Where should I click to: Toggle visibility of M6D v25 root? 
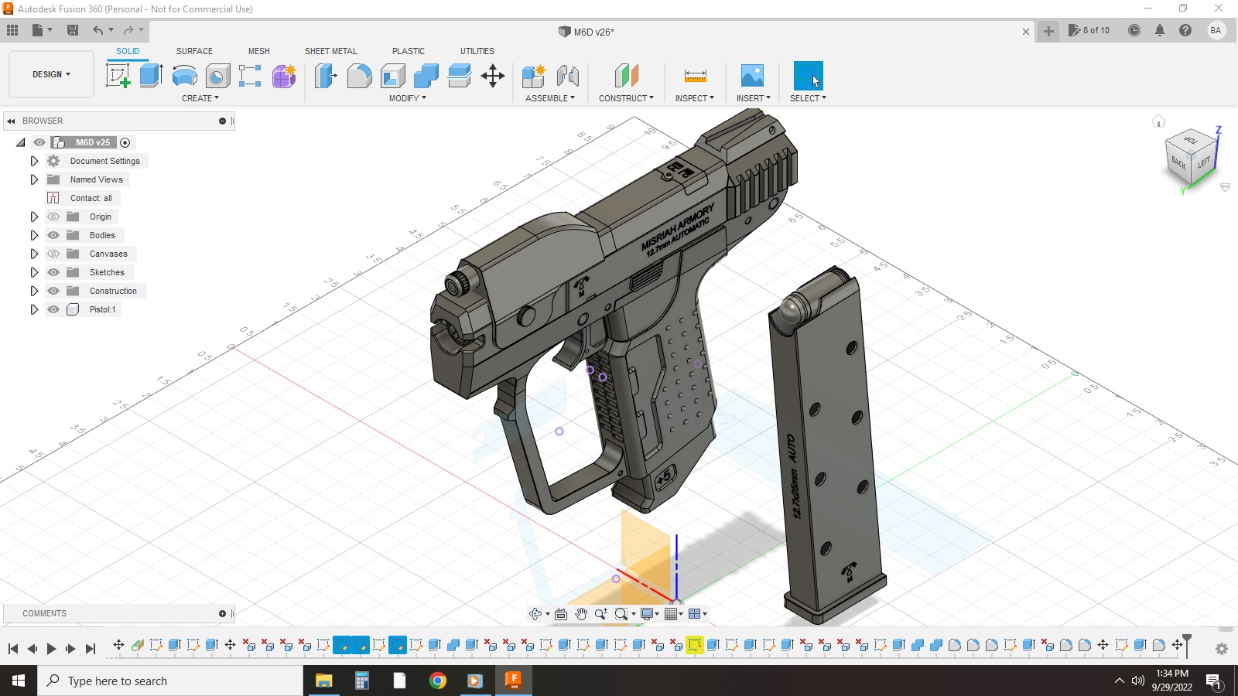click(39, 142)
